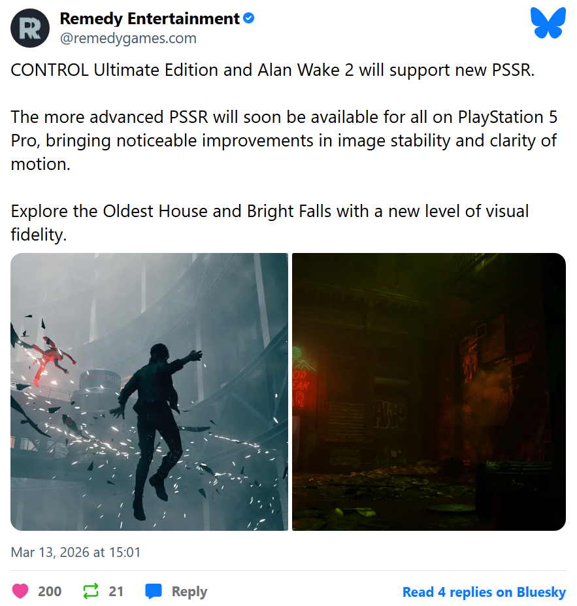Click the Remedy Entertainment avatar logo
This screenshot has height=606, width=577.
(30, 28)
